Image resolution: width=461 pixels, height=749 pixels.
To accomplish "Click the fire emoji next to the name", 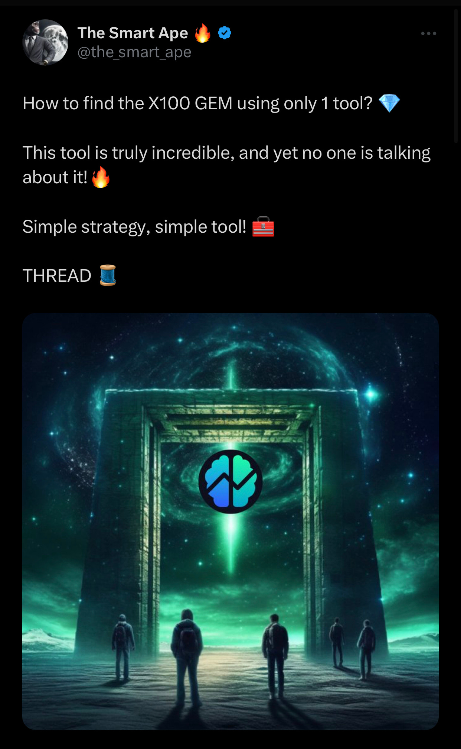I will tap(203, 33).
